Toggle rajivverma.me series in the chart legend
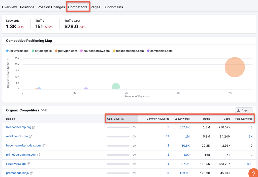This screenshot has height=177, width=258. point(19,51)
